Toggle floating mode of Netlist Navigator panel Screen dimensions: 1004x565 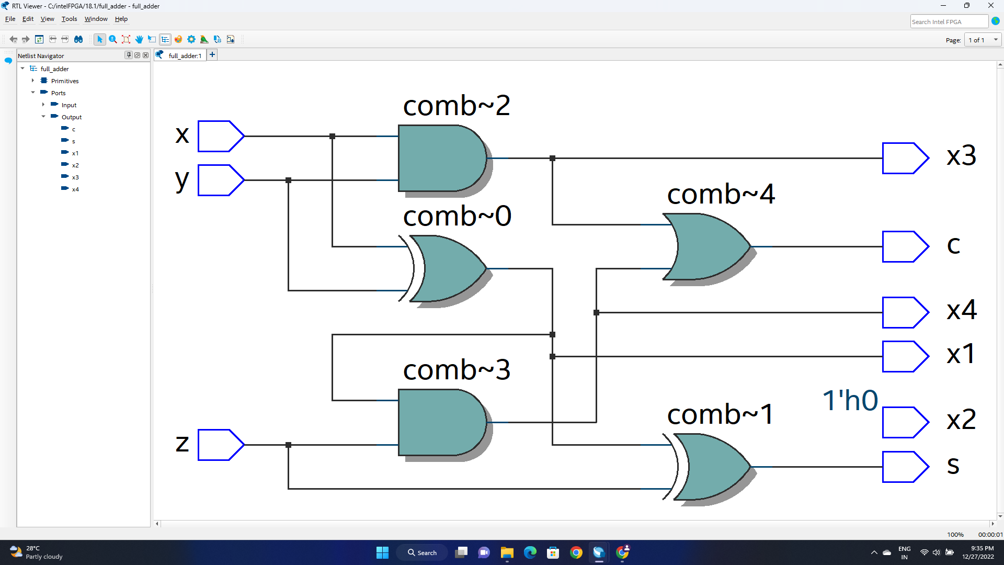(137, 55)
